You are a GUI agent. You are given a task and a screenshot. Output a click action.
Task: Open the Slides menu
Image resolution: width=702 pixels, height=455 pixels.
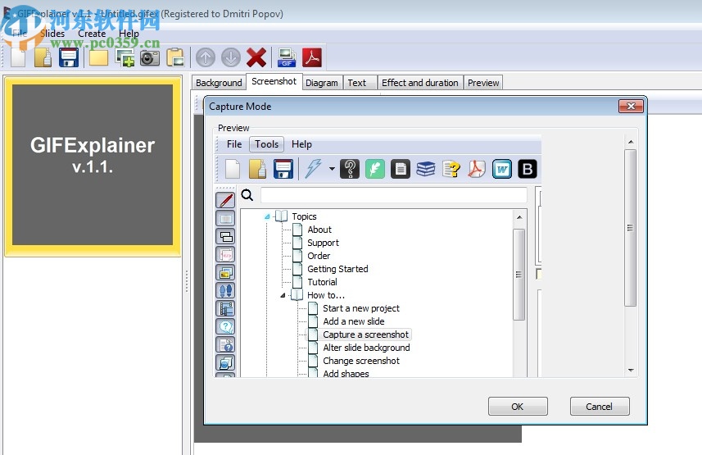click(x=52, y=34)
